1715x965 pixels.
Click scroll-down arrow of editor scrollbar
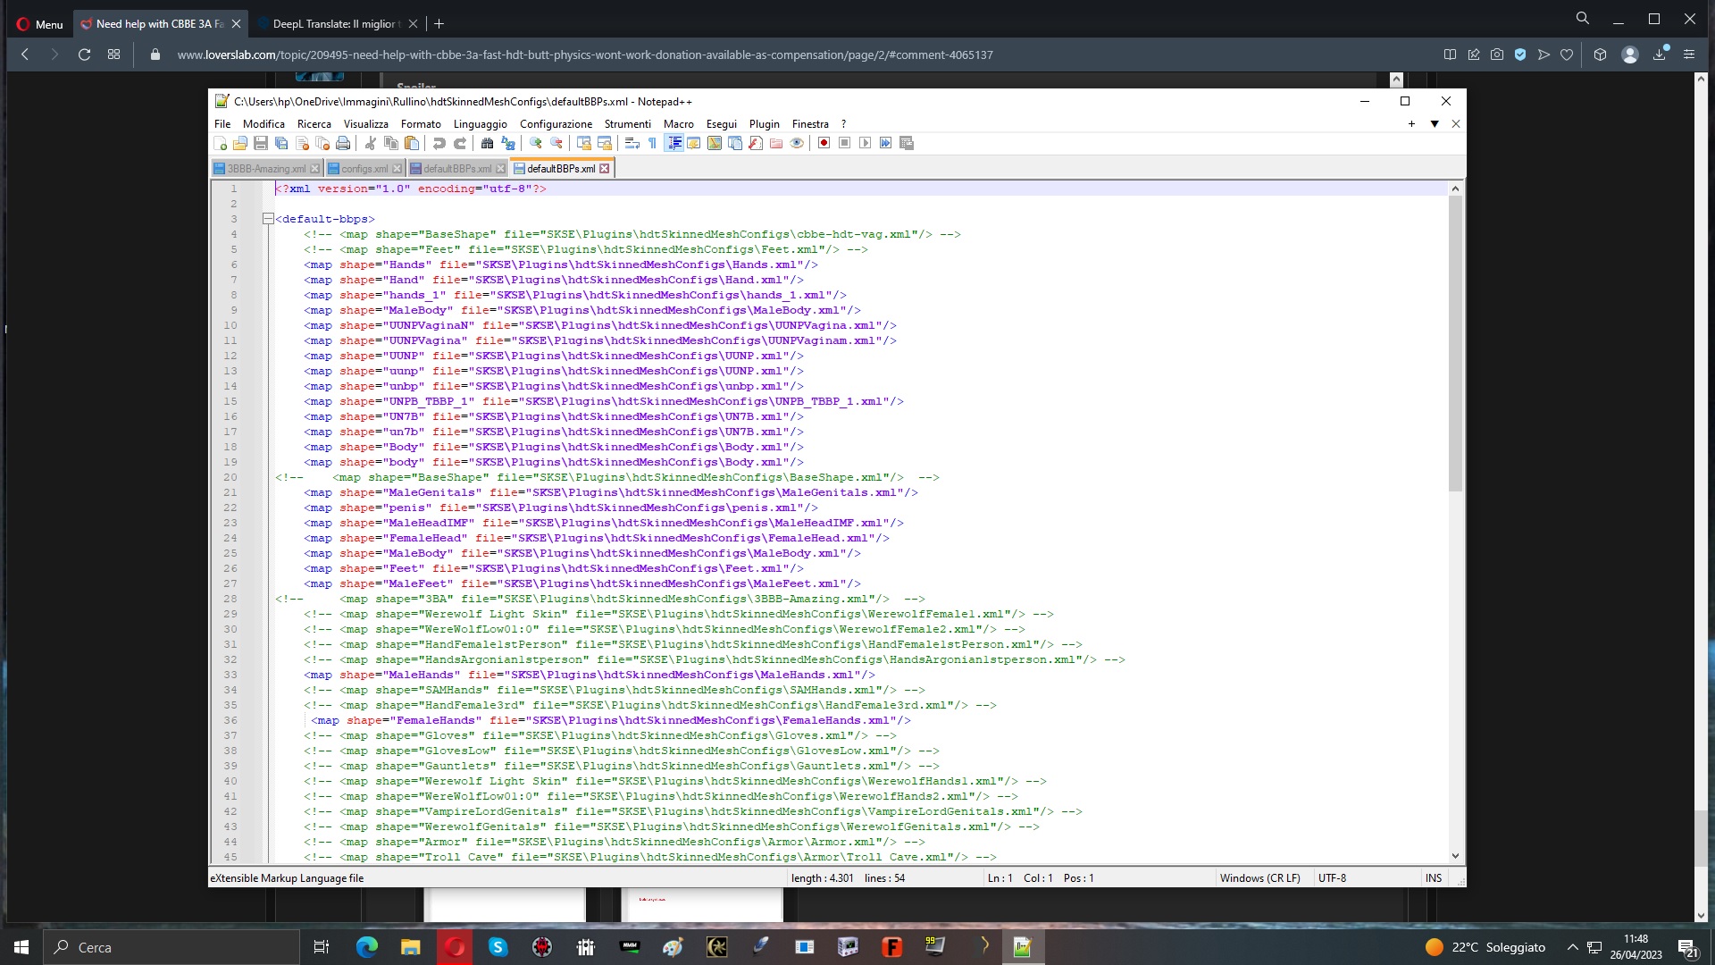click(1455, 856)
